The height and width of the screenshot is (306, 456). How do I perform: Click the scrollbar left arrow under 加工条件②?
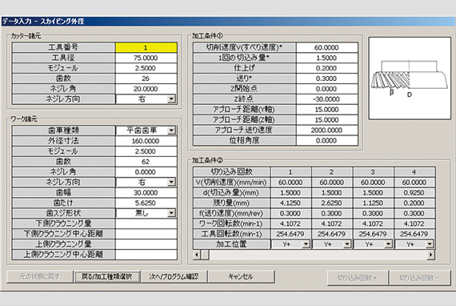coord(197,255)
